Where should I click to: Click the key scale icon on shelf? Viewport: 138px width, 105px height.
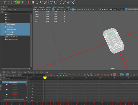pos(46,2)
